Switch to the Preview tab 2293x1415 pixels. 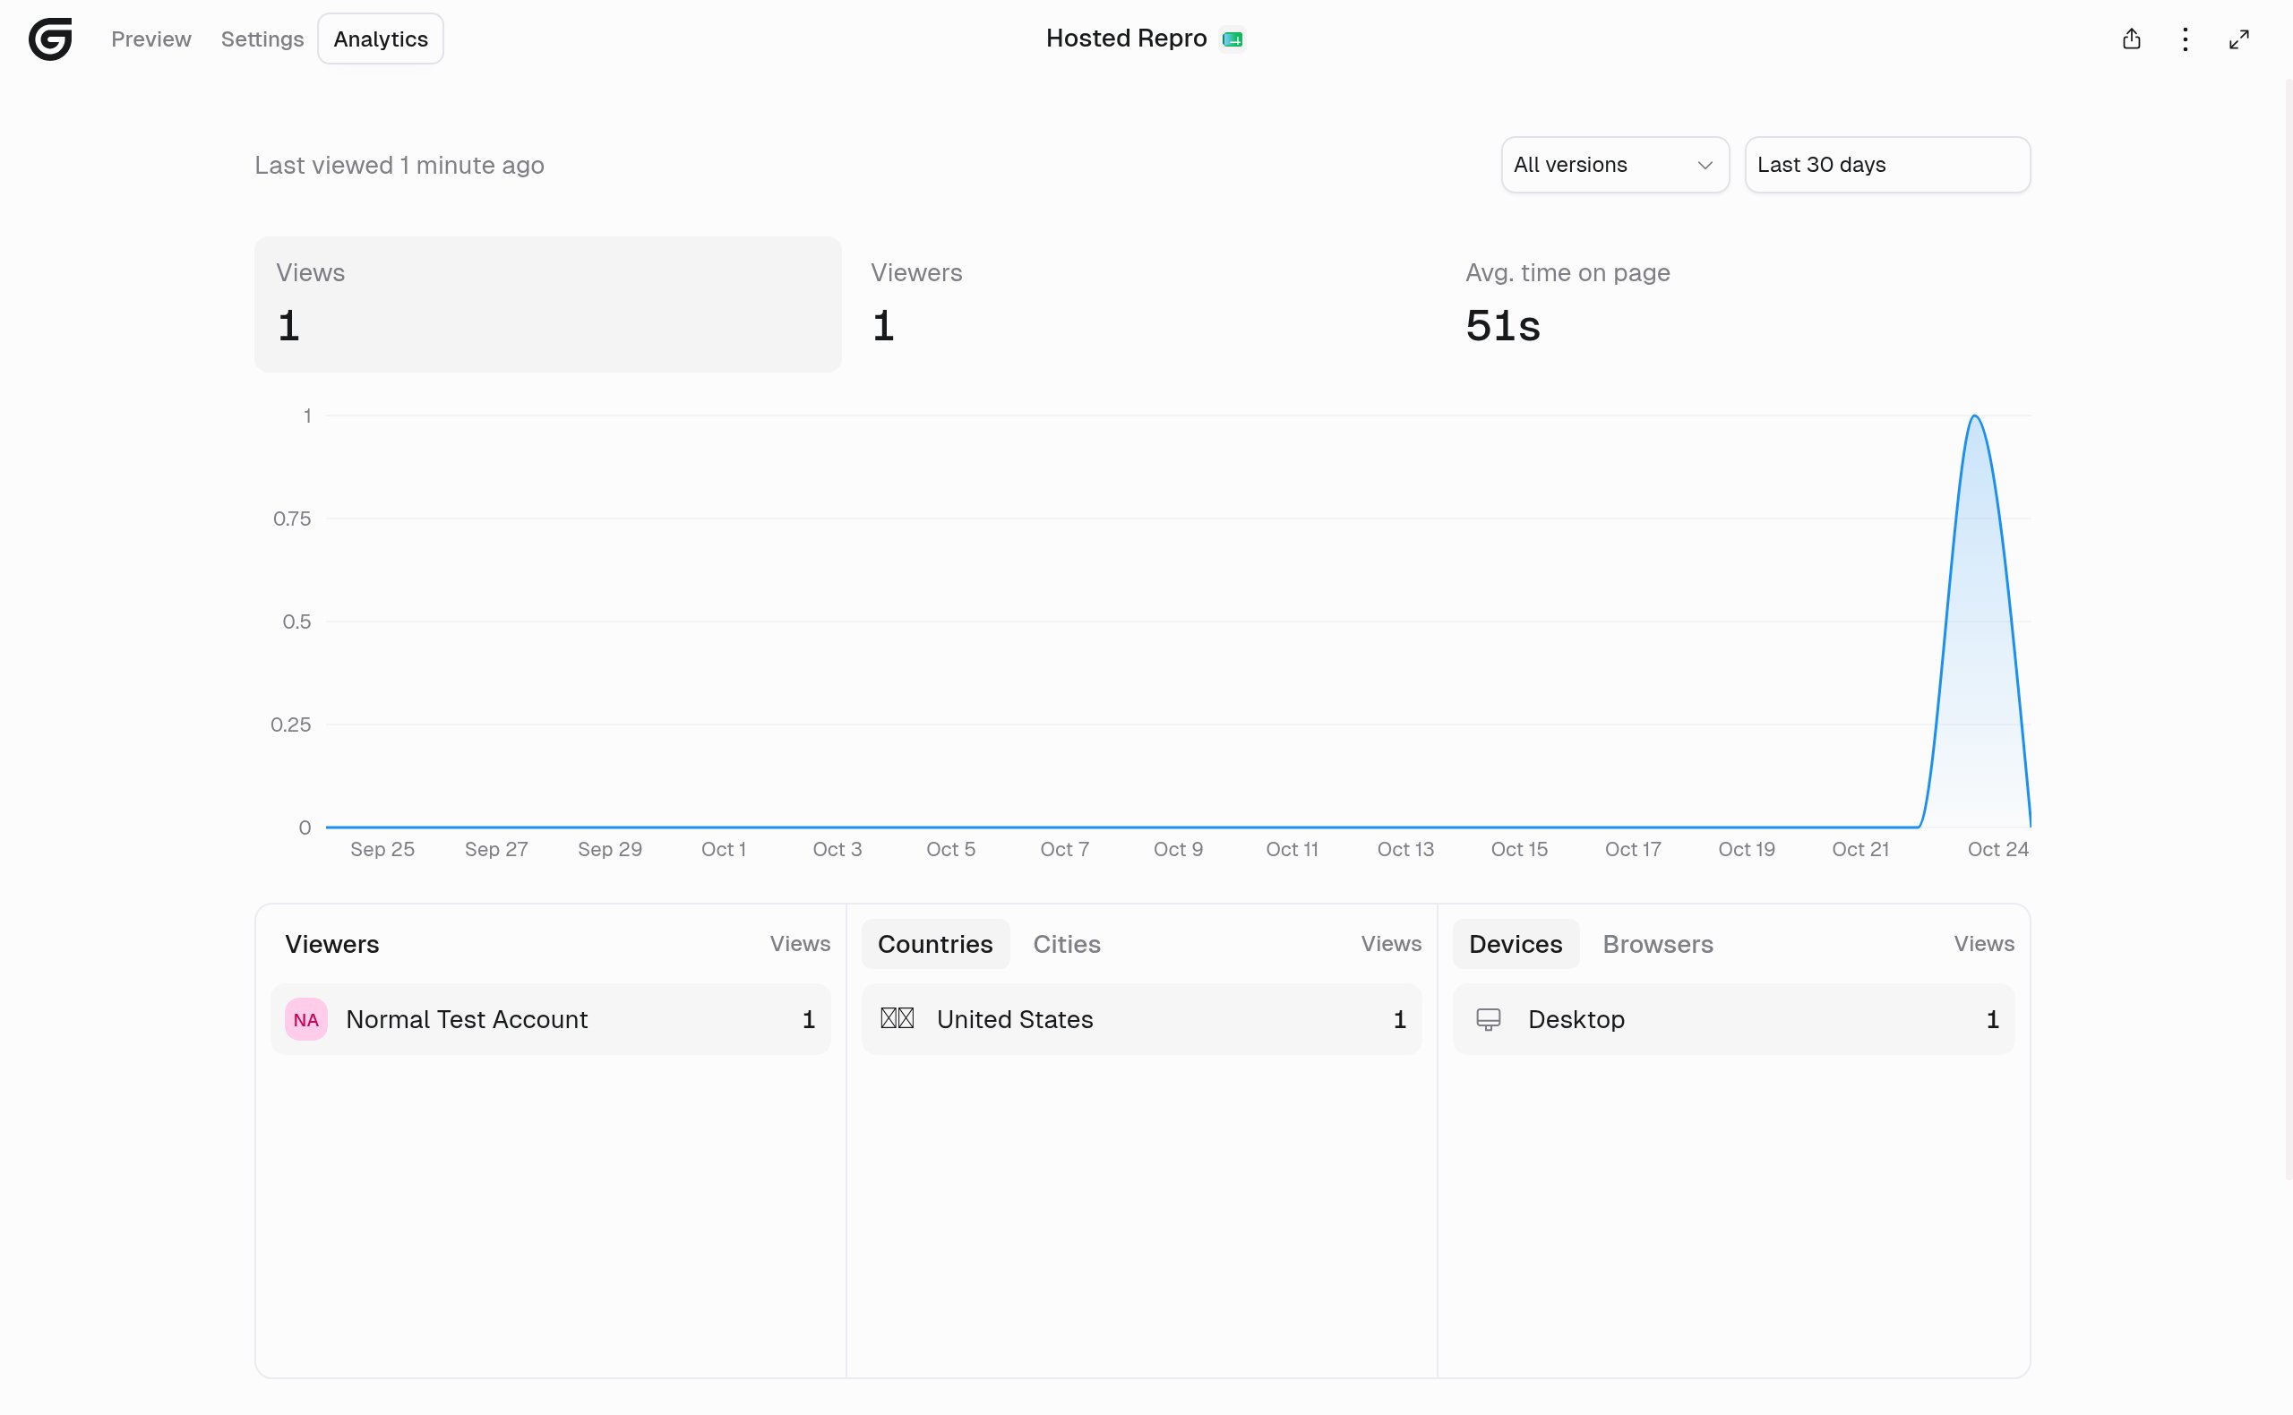point(150,39)
